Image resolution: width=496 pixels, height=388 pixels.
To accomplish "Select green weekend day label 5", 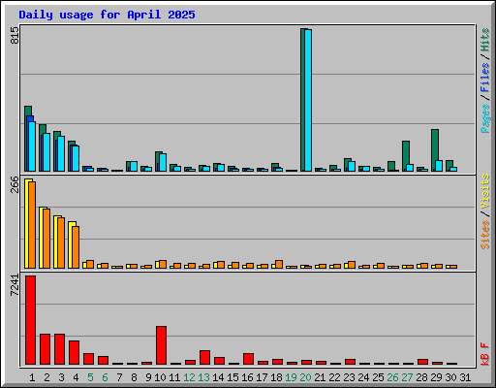I will [90, 377].
